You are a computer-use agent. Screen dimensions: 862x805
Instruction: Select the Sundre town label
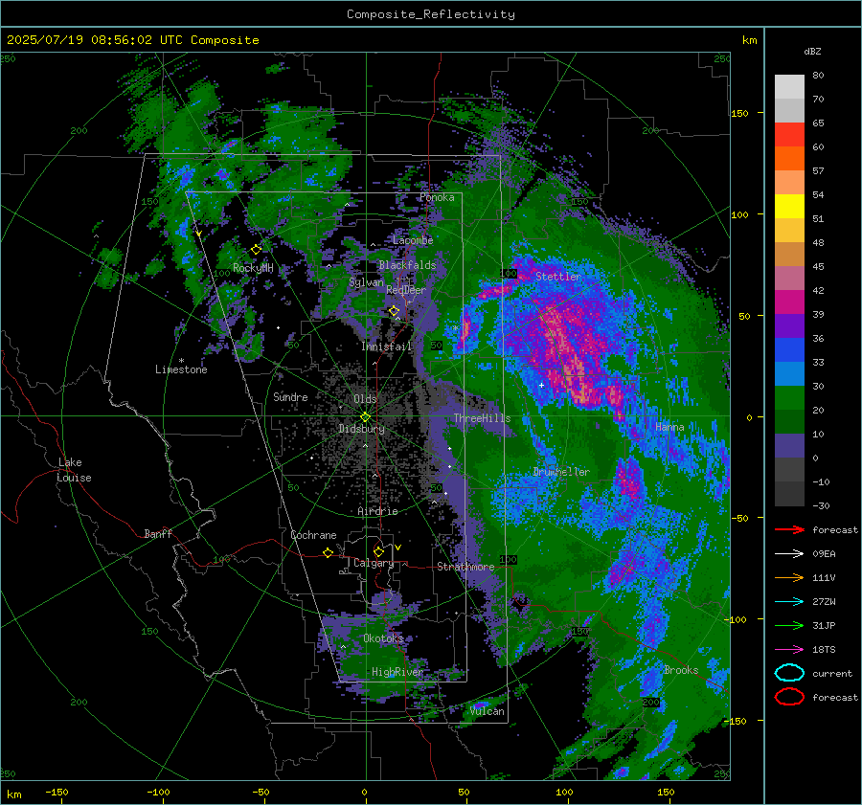coord(290,396)
